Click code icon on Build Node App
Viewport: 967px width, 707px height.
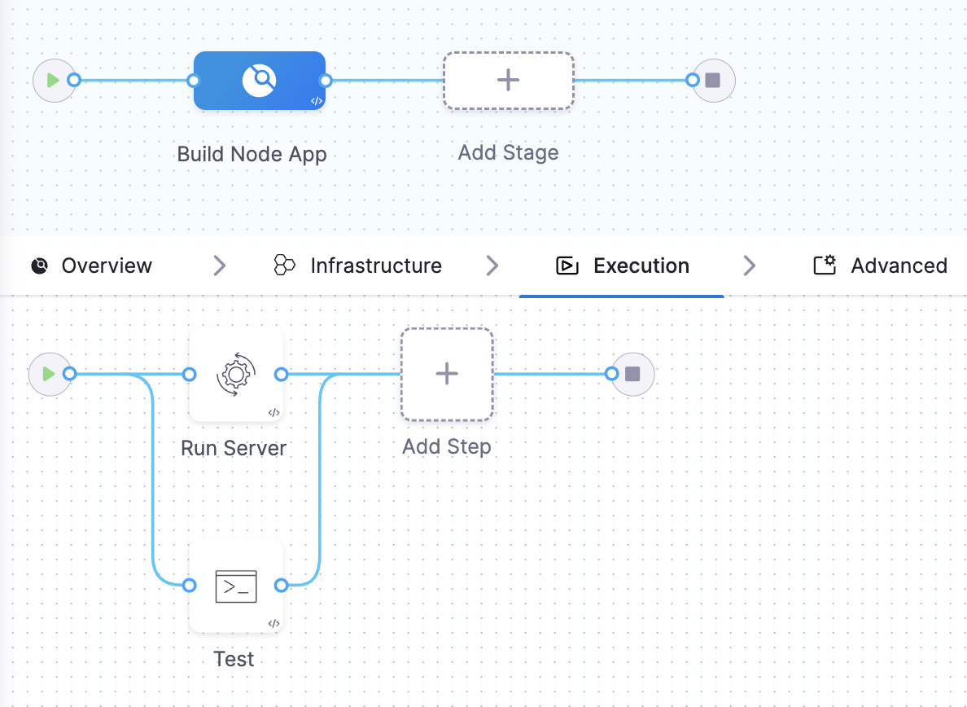(x=317, y=101)
